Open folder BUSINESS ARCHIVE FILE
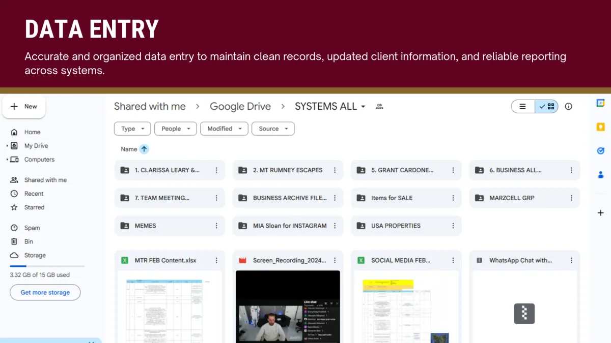Viewport: 611px width, 343px height. click(288, 198)
